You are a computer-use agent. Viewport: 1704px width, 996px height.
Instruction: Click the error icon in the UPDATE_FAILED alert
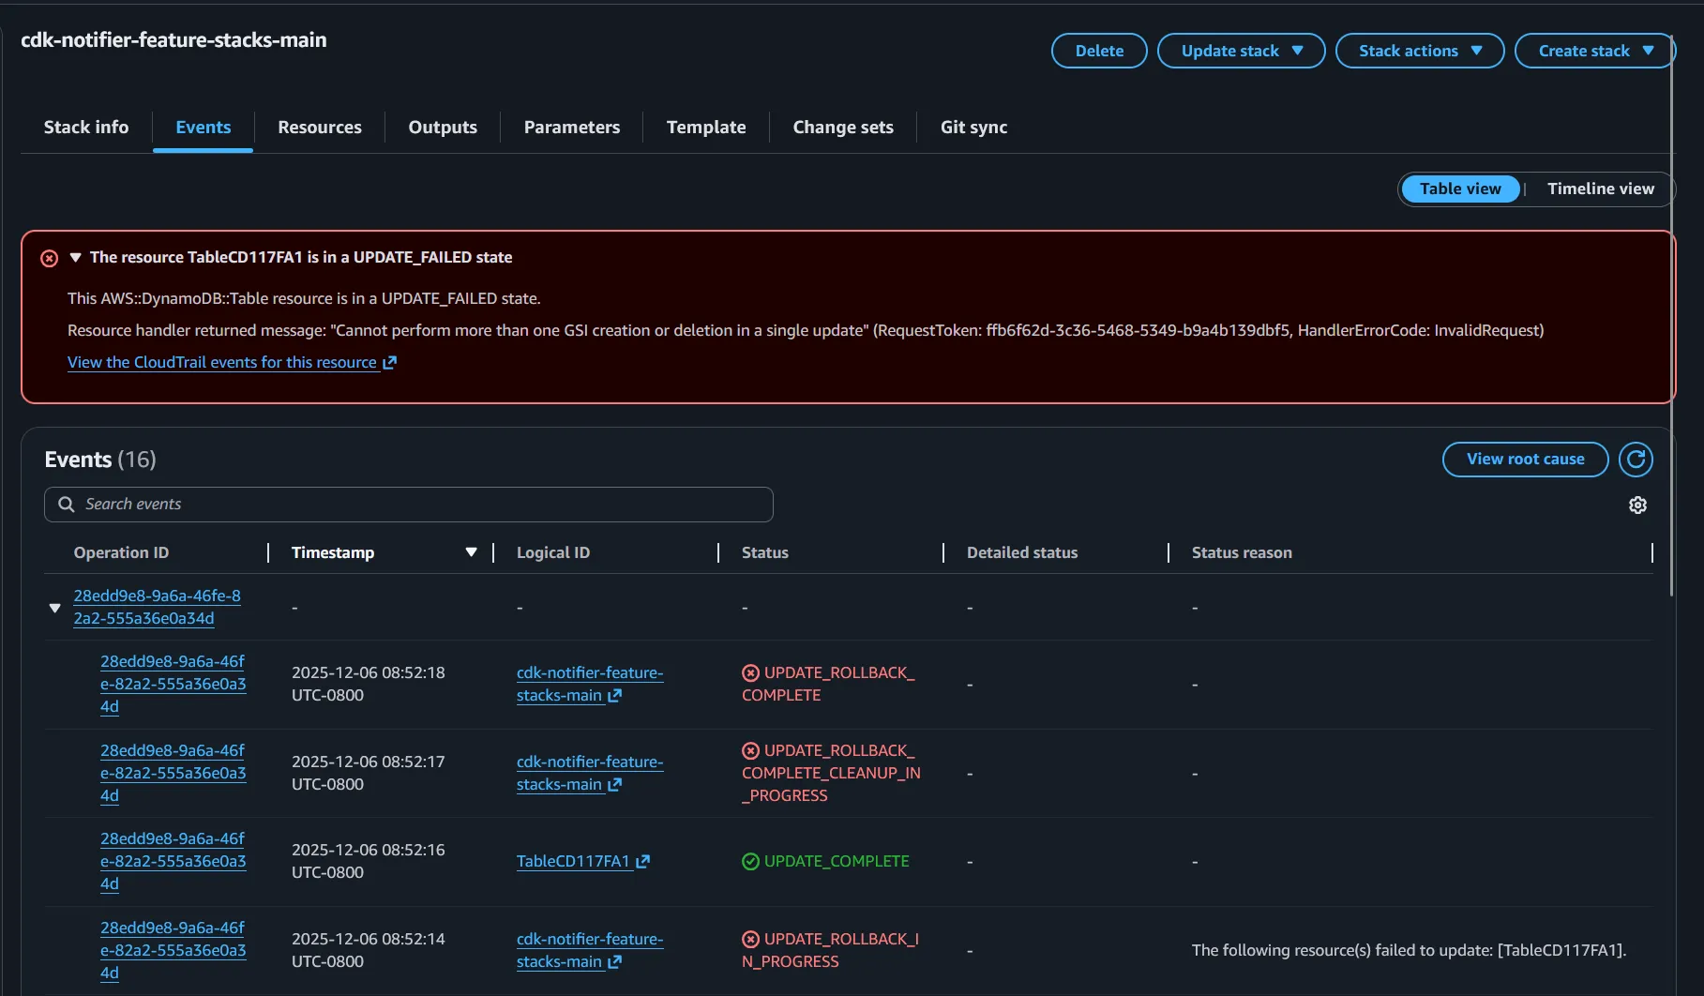[x=48, y=258]
